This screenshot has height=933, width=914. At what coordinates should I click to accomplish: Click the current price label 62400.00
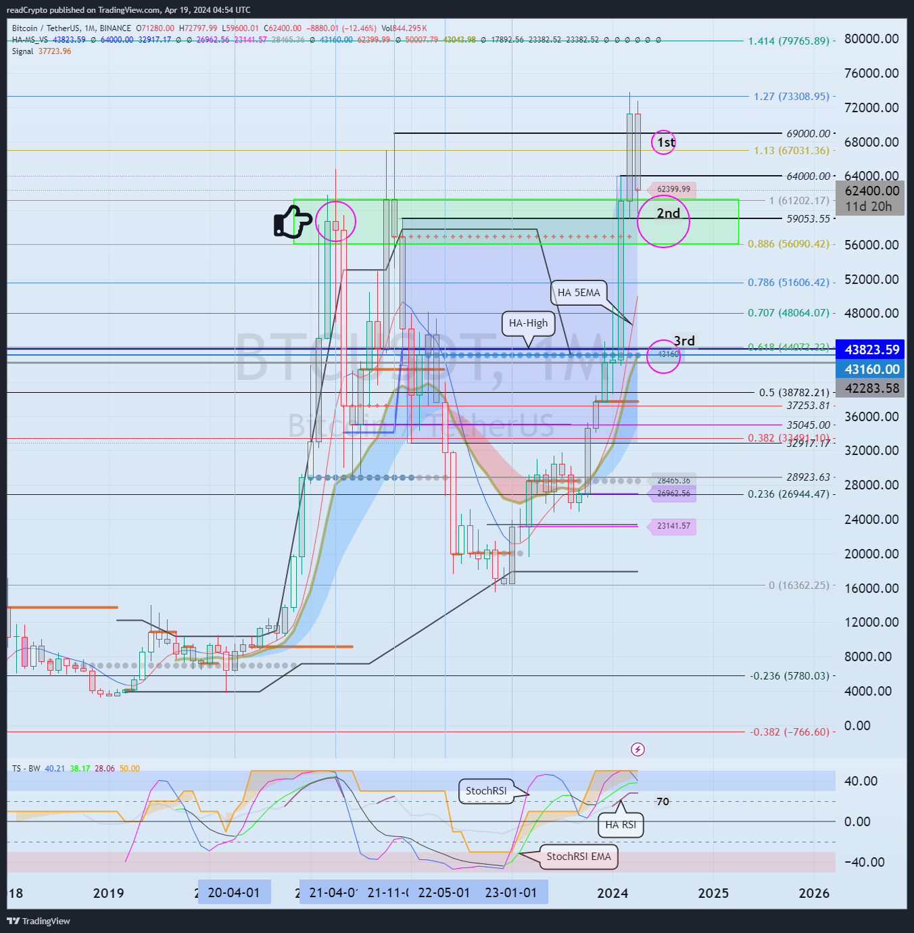pos(871,191)
